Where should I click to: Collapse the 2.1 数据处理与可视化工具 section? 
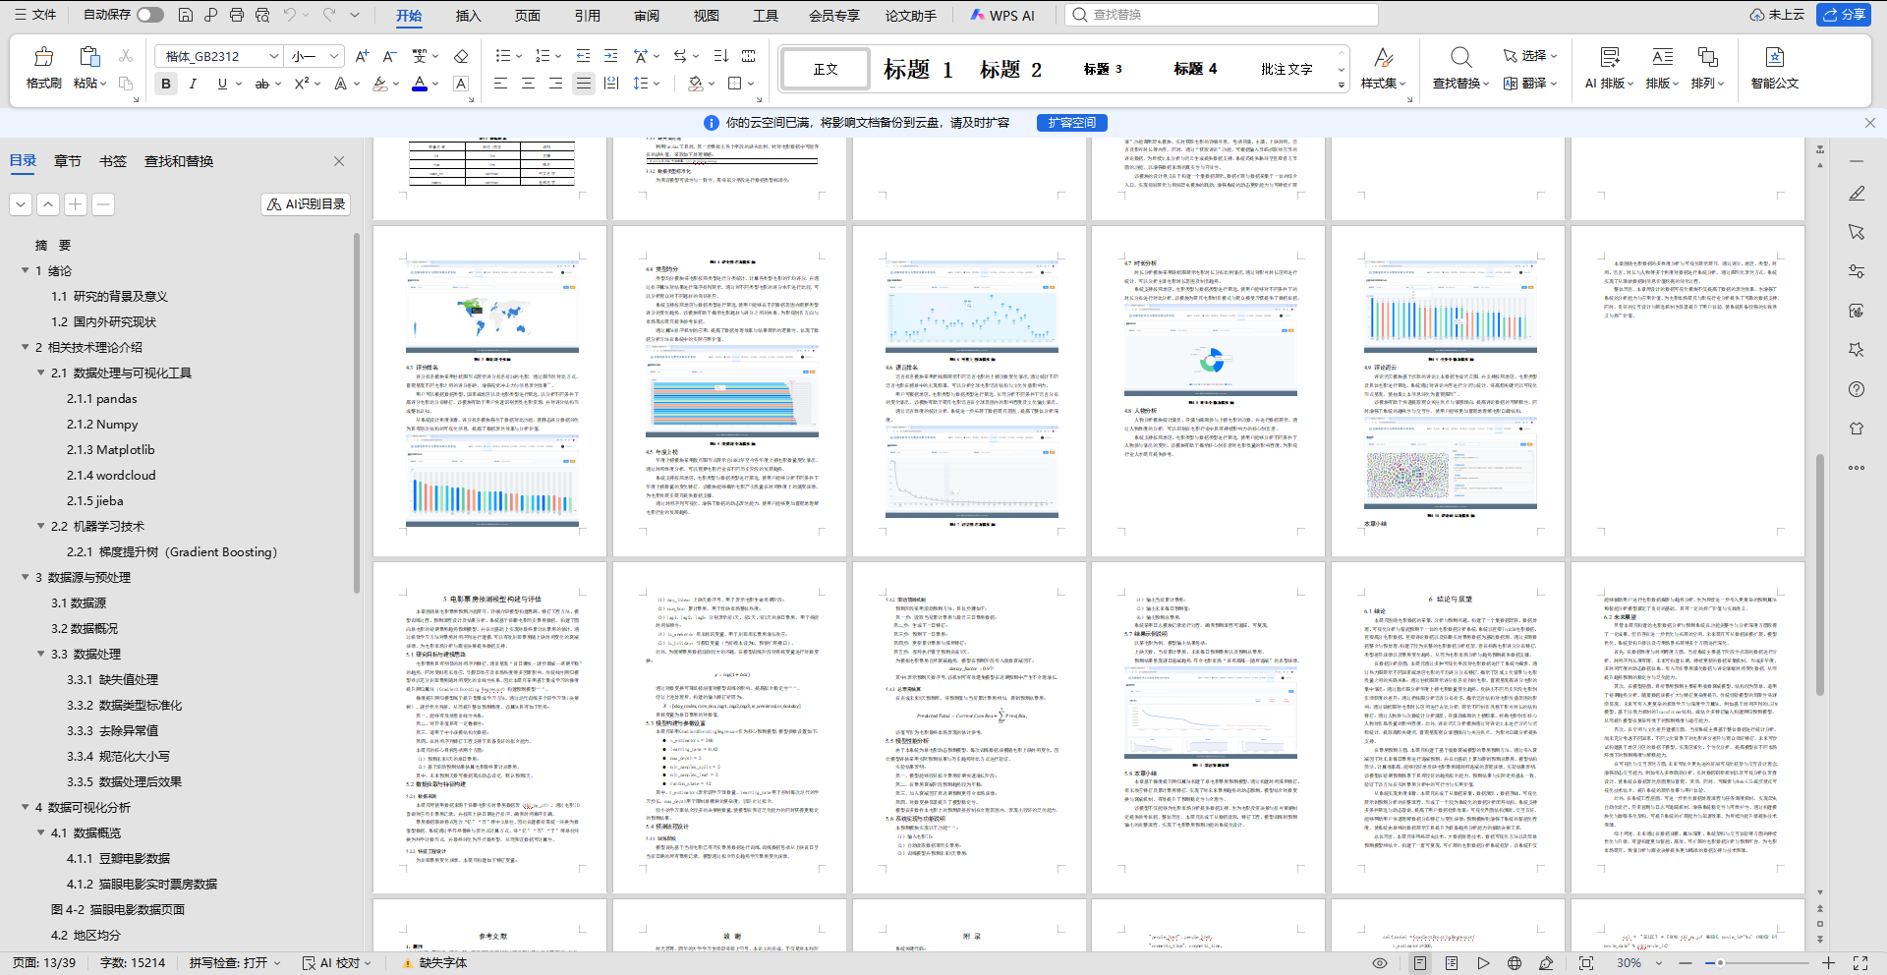click(41, 373)
